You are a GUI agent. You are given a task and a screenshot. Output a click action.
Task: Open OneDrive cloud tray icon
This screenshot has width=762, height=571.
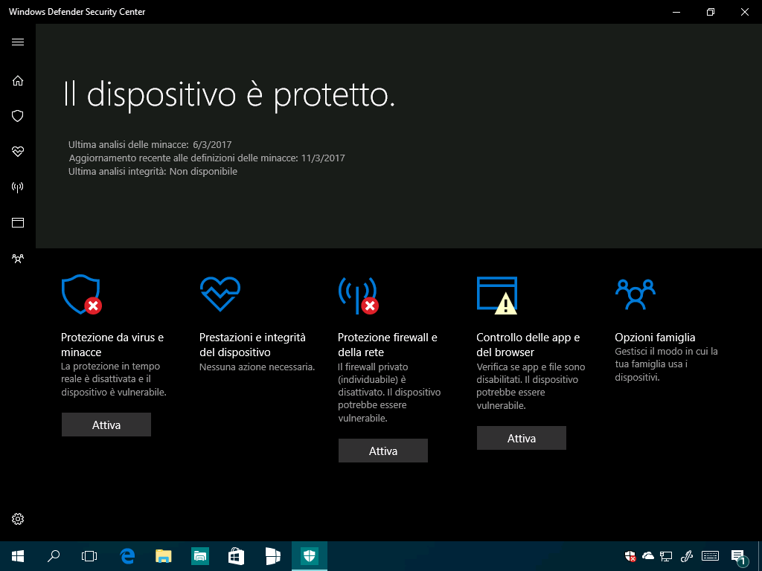click(648, 556)
